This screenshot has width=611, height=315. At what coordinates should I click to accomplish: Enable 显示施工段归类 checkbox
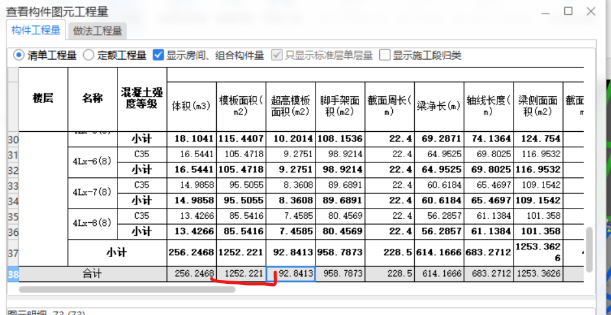pos(384,55)
